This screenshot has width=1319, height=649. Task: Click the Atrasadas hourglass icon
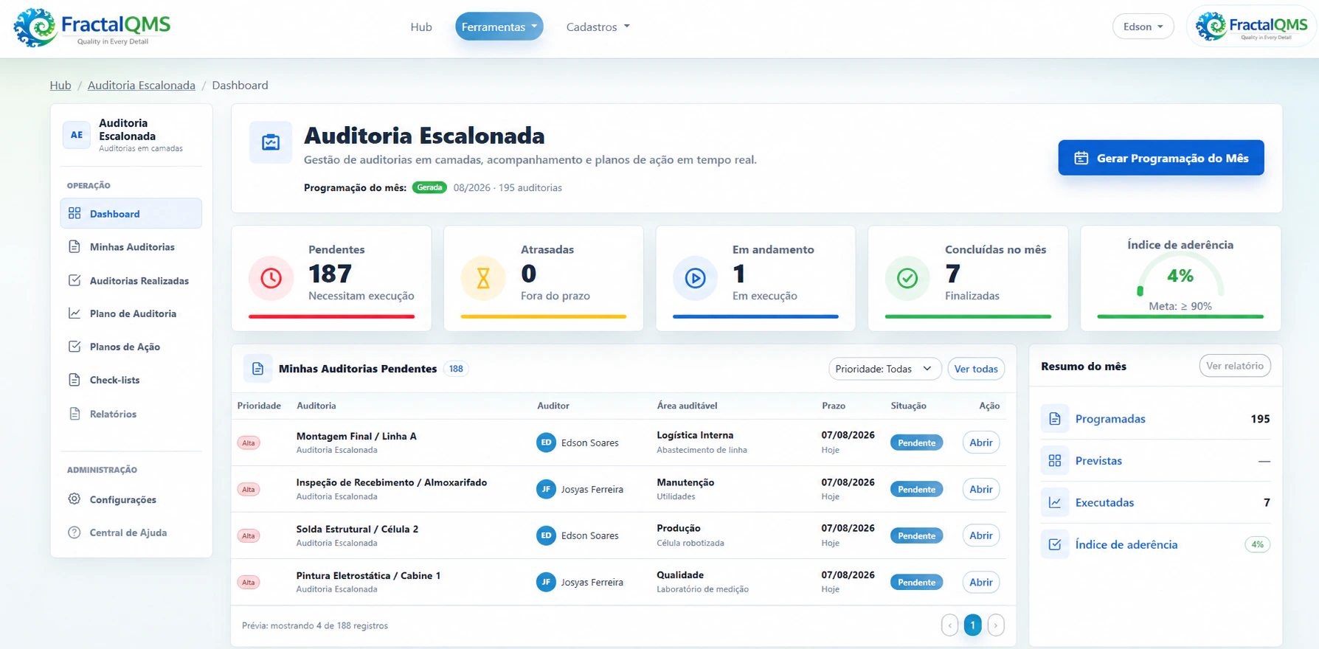483,278
